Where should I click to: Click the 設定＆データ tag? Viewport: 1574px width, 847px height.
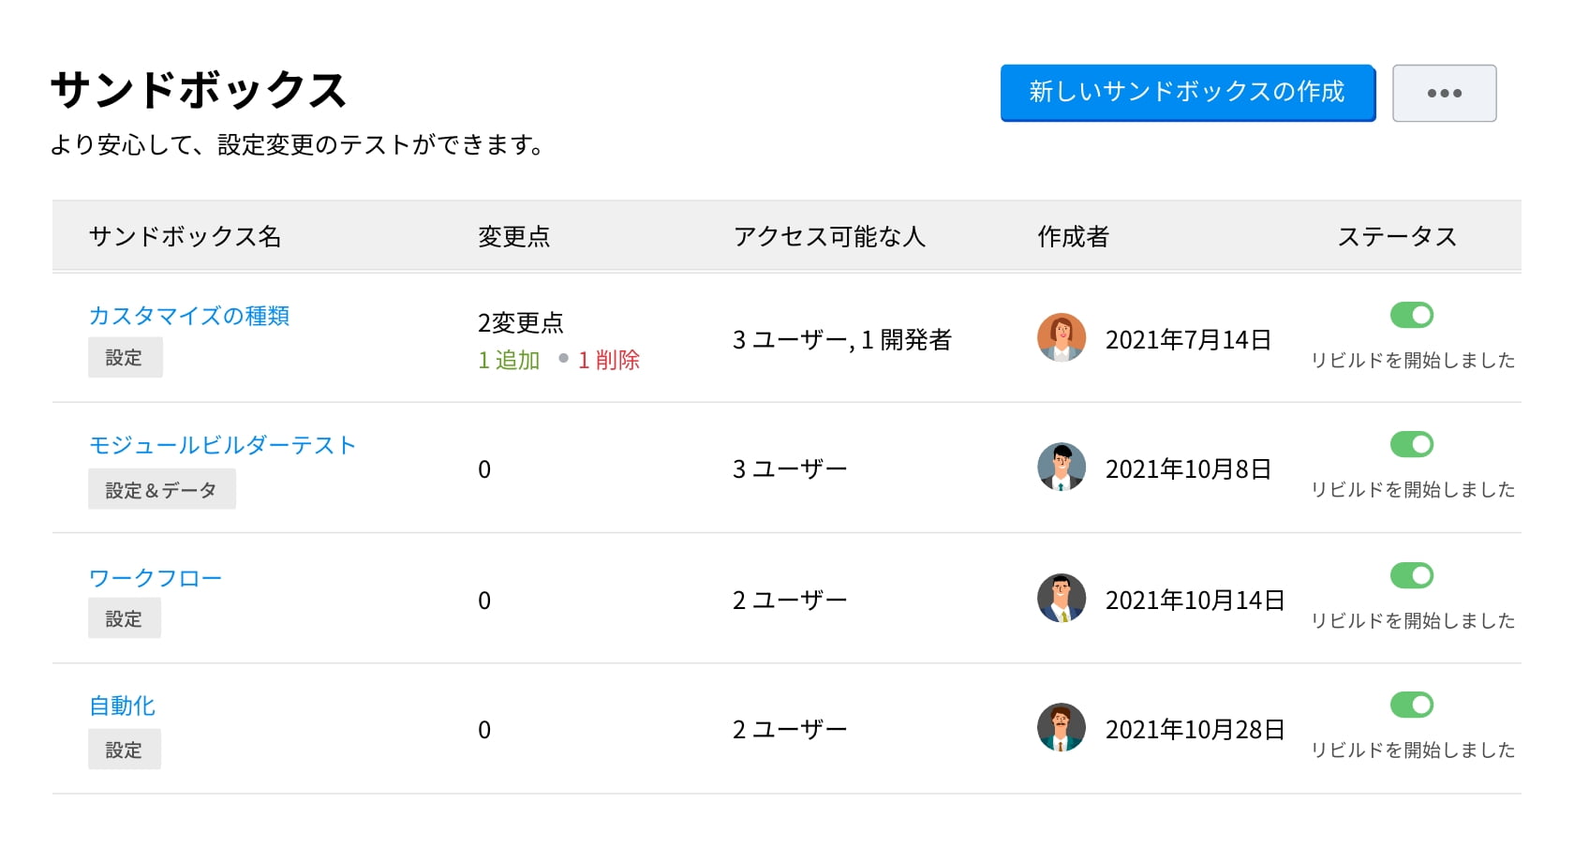point(161,490)
